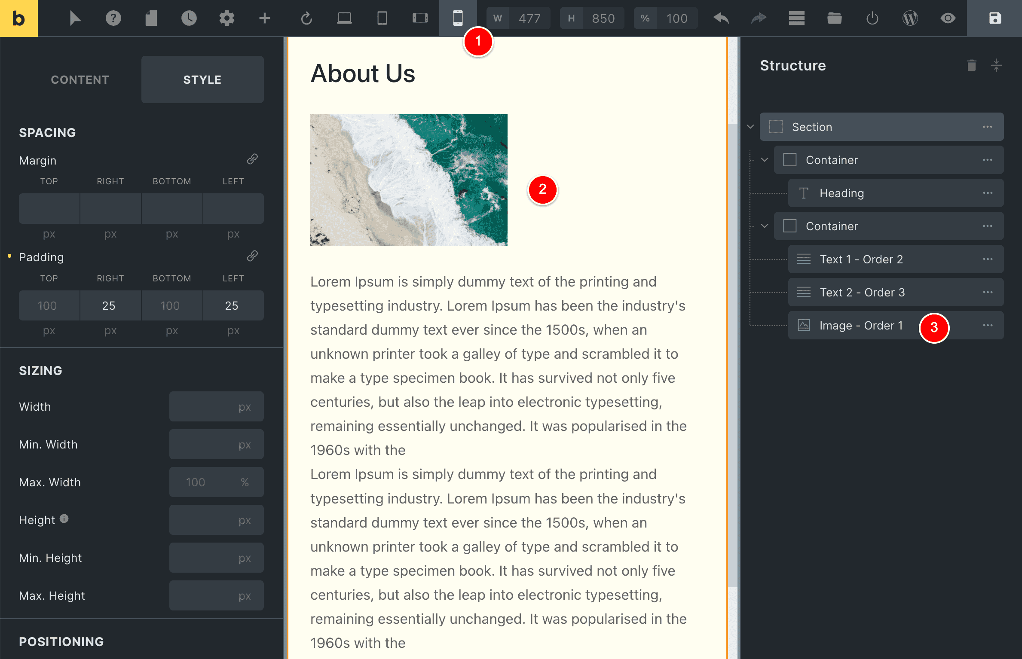Open the Heading row options dots

click(987, 193)
